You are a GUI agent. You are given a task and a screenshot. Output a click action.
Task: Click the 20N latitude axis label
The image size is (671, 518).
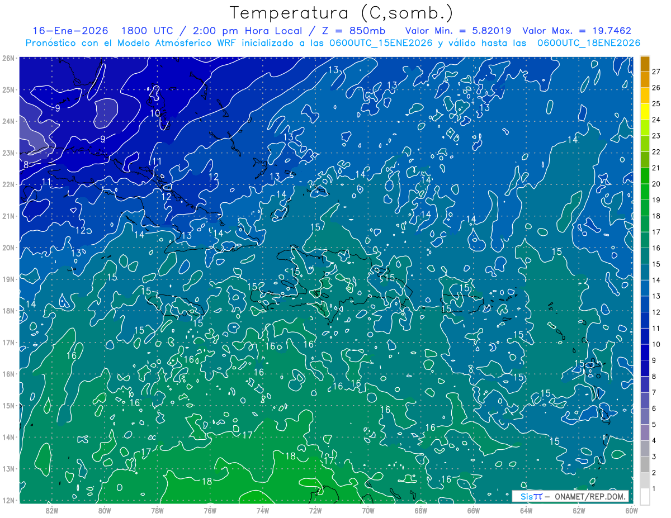click(8, 248)
